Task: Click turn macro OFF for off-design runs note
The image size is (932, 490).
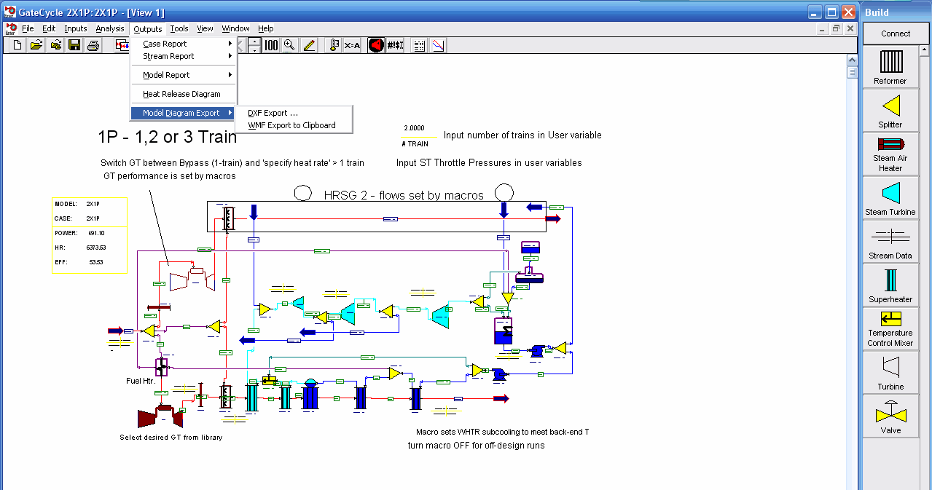Action: point(476,446)
